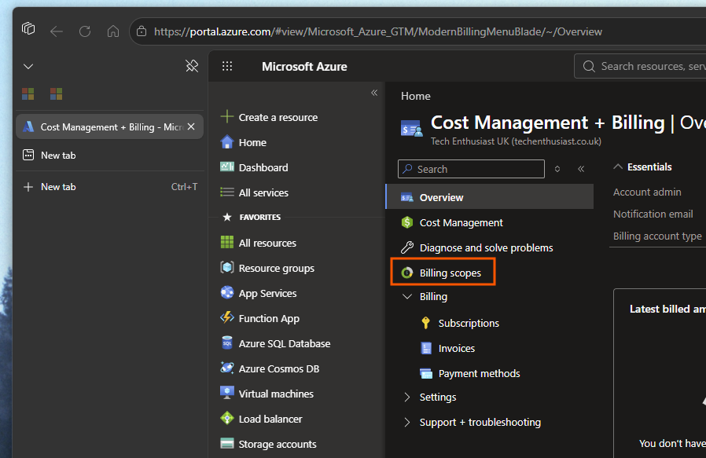
Task: Click the Virtual machines monitor icon
Action: point(227,393)
